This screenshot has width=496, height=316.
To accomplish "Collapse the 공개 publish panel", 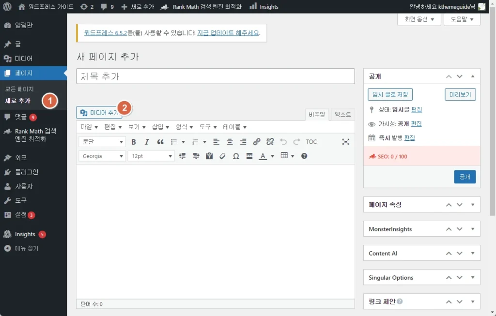I will click(x=473, y=76).
